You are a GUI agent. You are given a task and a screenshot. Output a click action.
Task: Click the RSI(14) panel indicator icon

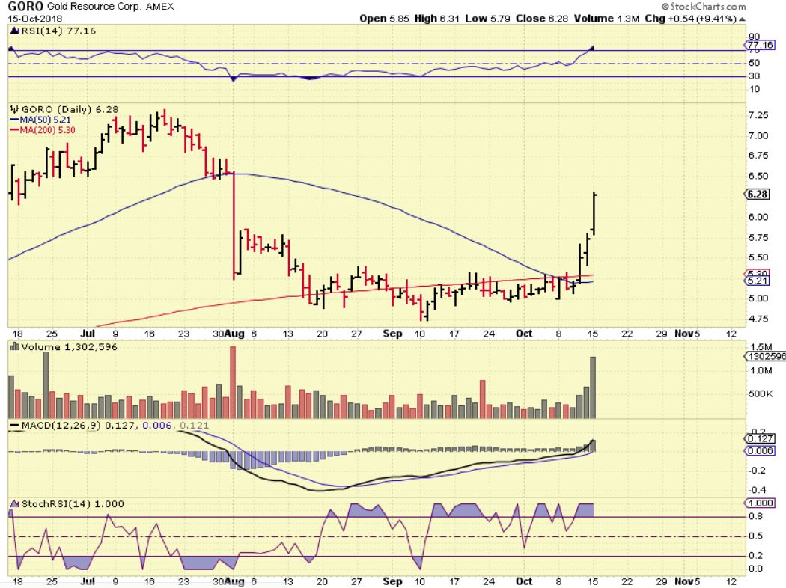pyautogui.click(x=14, y=31)
